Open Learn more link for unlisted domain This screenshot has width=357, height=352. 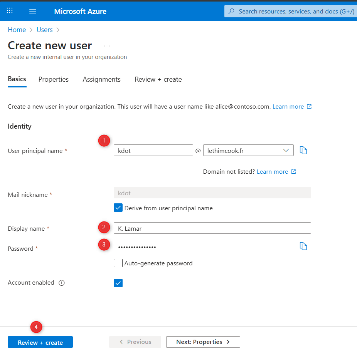(272, 172)
